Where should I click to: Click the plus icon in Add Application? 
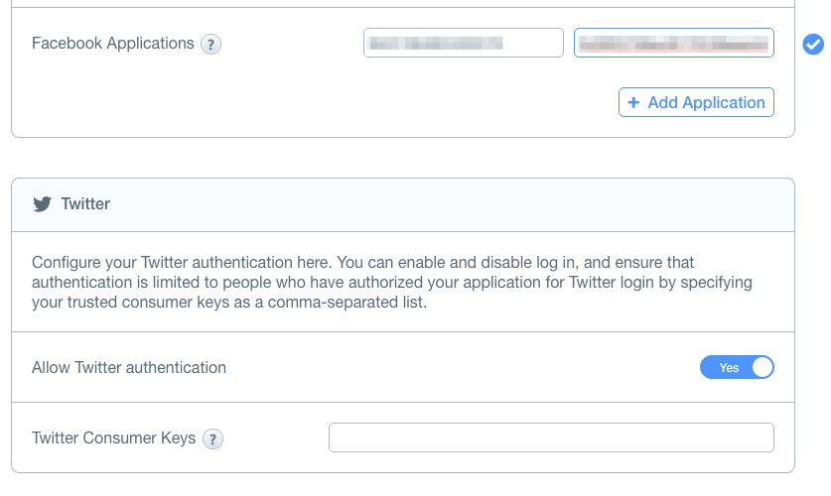pyautogui.click(x=633, y=103)
